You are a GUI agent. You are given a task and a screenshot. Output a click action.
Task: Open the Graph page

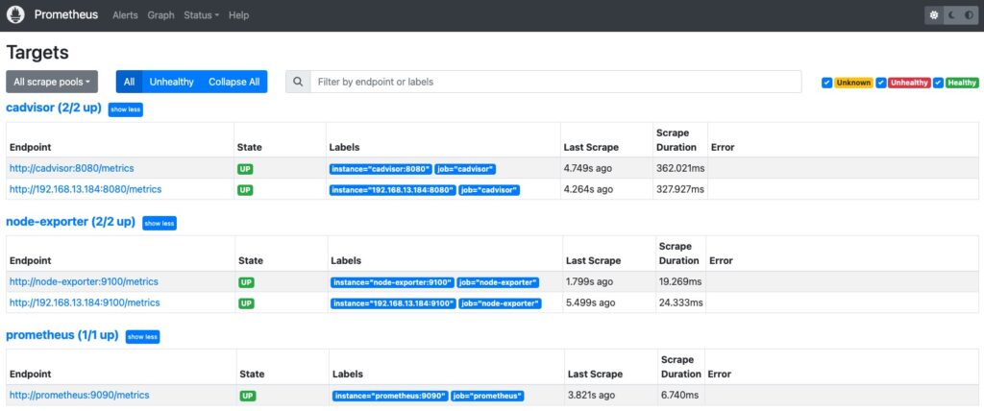coord(160,15)
